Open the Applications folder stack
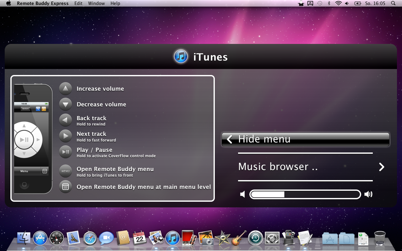 pyautogui.click(x=330, y=238)
